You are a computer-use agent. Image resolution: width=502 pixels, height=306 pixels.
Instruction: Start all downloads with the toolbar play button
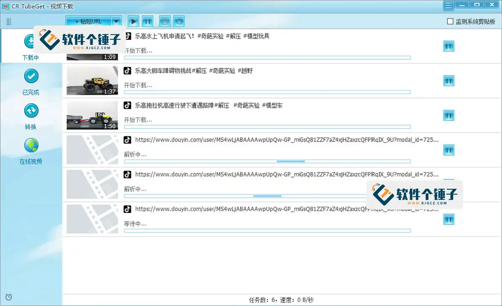coord(133,21)
